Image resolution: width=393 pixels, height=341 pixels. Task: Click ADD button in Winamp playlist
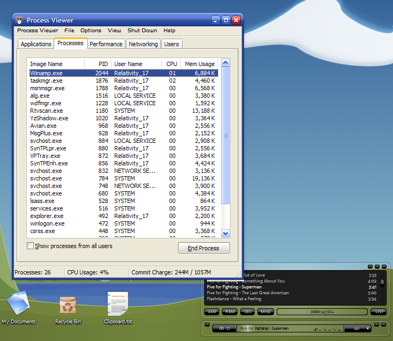click(212, 311)
